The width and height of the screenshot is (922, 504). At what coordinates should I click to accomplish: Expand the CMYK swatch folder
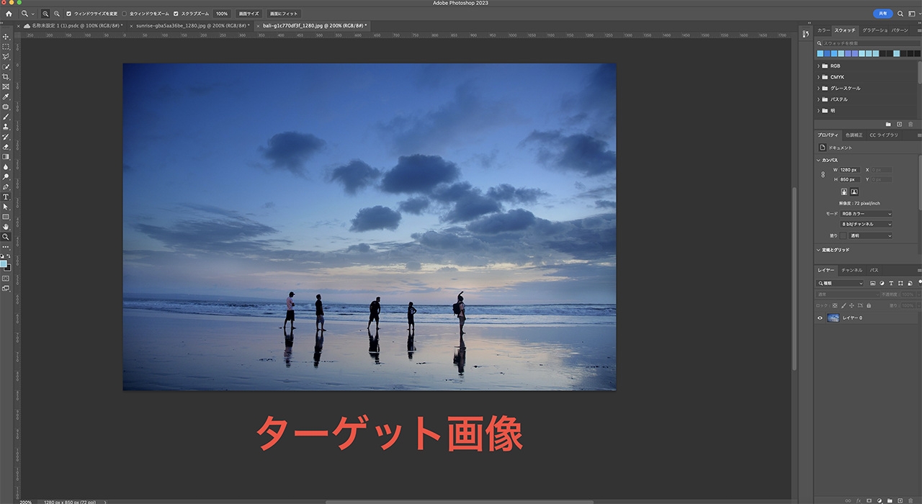[x=819, y=77]
